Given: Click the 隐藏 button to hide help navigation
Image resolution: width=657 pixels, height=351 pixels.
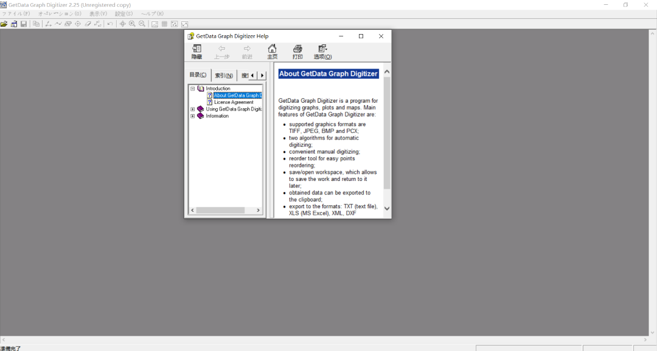Looking at the screenshot, I should (x=196, y=52).
